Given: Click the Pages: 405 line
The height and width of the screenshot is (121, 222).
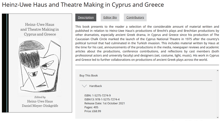Looking at the screenshot, I should click(x=91, y=107).
